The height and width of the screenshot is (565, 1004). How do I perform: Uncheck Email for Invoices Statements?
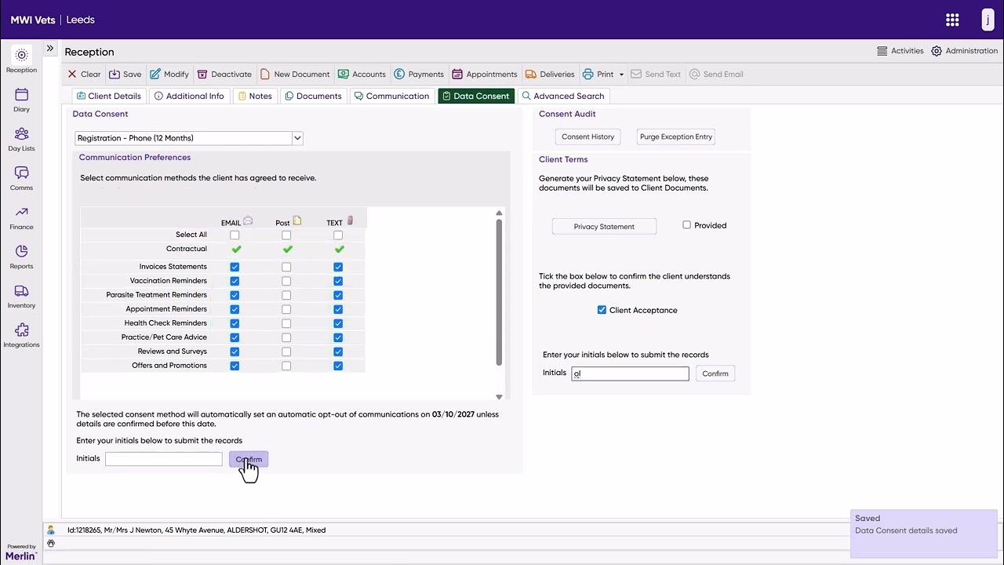click(x=235, y=267)
